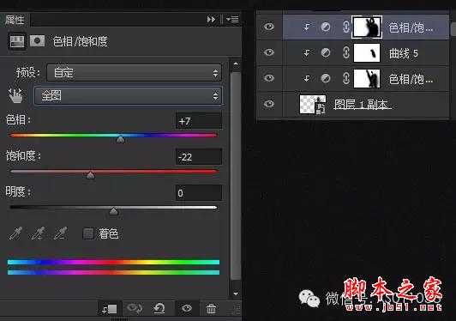Collapse the Properties panel with double arrows
Viewport: 456px width, 321px height.
click(x=211, y=20)
